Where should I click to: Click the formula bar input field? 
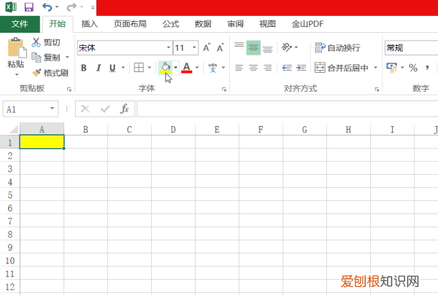click(288, 109)
